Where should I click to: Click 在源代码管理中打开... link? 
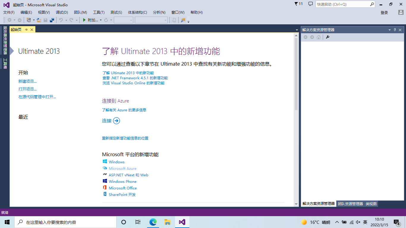37,97
